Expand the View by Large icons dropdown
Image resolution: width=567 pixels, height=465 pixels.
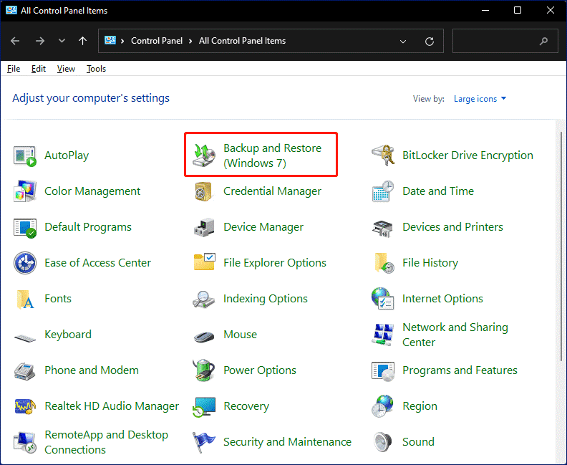pyautogui.click(x=480, y=99)
